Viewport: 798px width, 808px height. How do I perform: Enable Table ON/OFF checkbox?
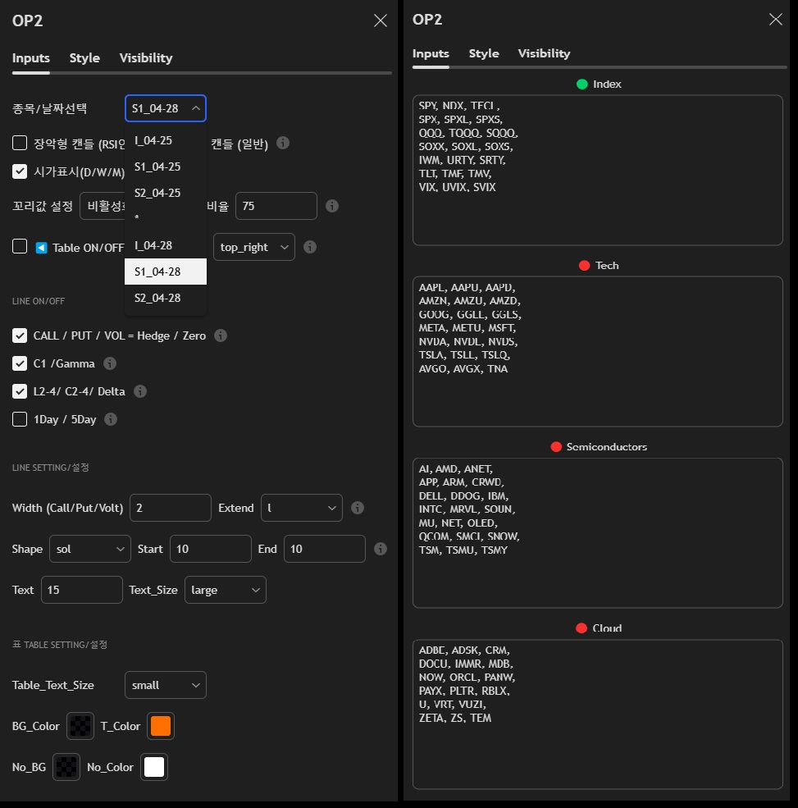[20, 246]
